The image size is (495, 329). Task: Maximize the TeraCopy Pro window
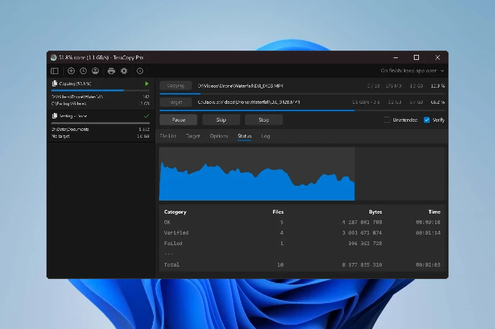coord(416,57)
